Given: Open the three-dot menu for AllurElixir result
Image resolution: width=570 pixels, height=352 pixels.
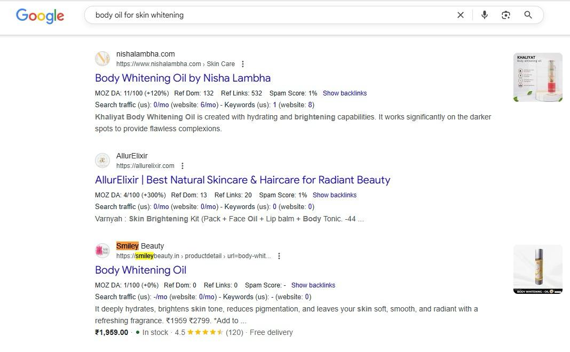Looking at the screenshot, I should point(183,166).
